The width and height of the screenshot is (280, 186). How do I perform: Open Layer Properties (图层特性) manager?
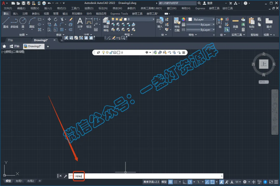point(106,24)
